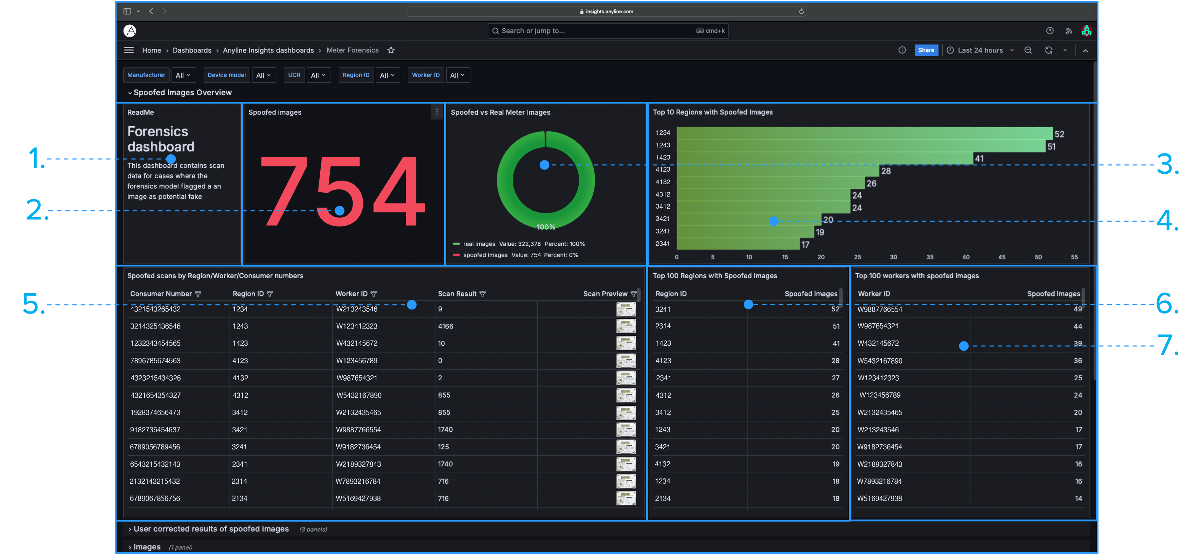Toggle the real images legend series

pos(479,244)
